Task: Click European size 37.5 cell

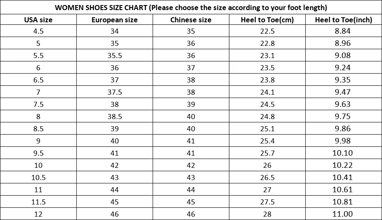Action: pos(115,92)
